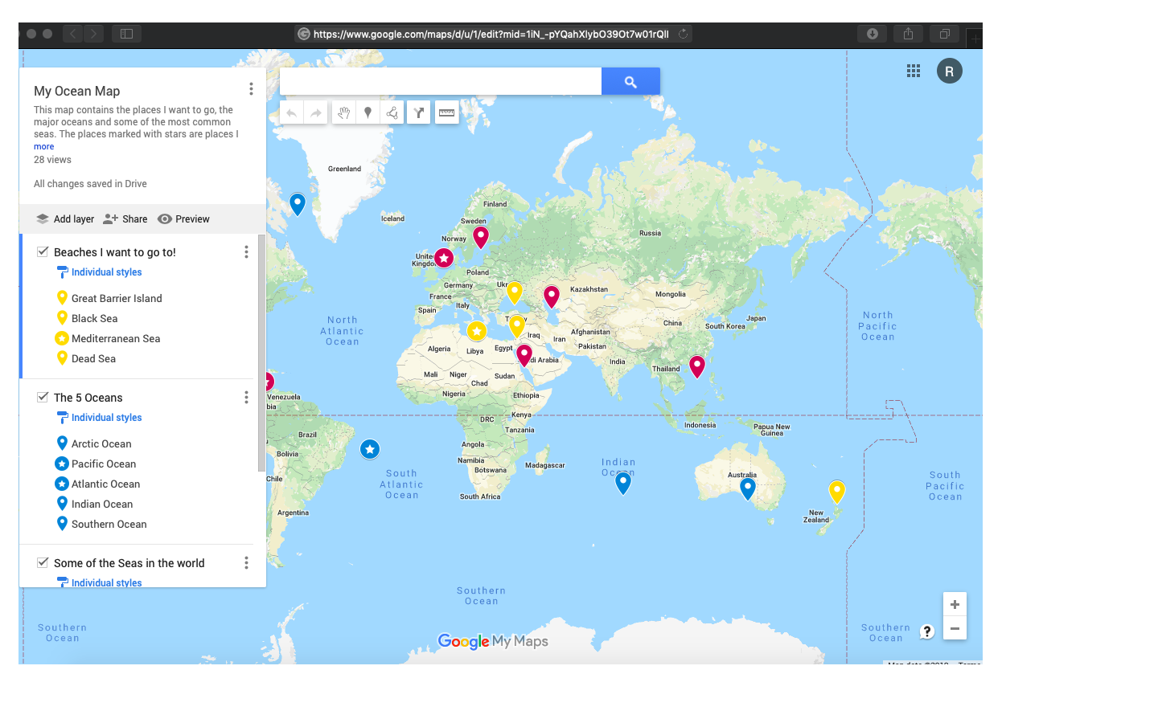Select the add directions tool

419,112
